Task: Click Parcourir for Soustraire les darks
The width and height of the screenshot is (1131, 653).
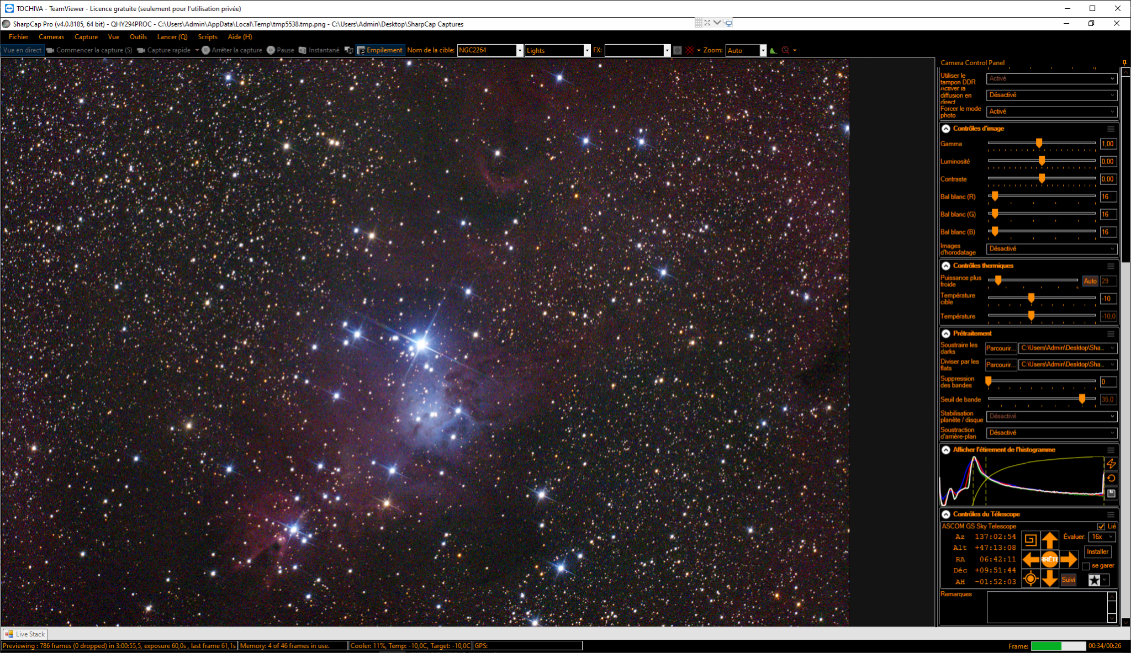Action: click(x=1001, y=348)
